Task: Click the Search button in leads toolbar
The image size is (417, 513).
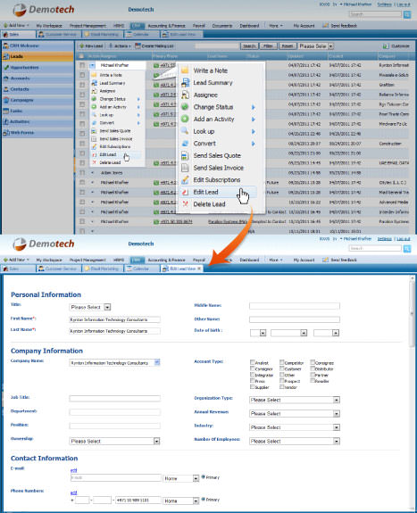Action: click(x=249, y=46)
